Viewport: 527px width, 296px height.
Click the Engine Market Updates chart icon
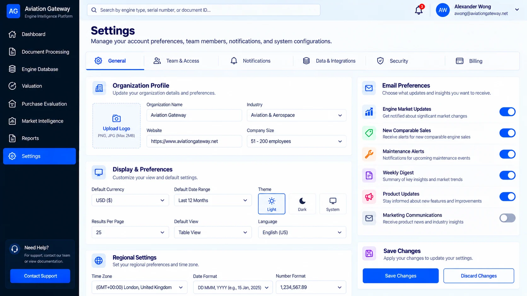[369, 112]
